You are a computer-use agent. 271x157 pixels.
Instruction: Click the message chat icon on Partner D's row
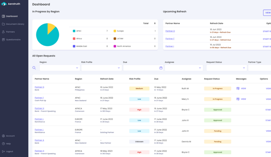click(238, 88)
